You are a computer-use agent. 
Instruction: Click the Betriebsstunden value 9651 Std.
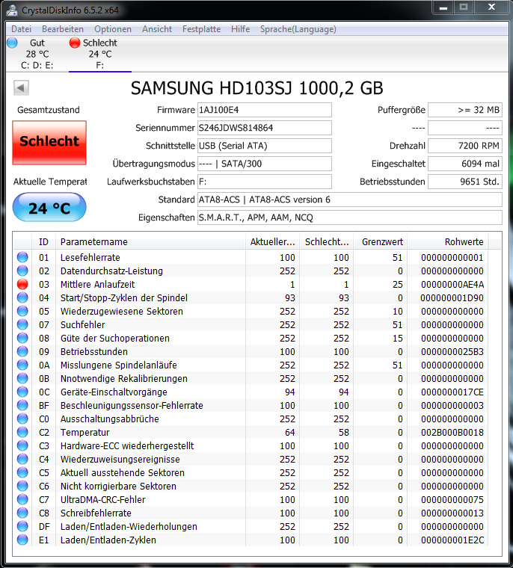pyautogui.click(x=465, y=182)
